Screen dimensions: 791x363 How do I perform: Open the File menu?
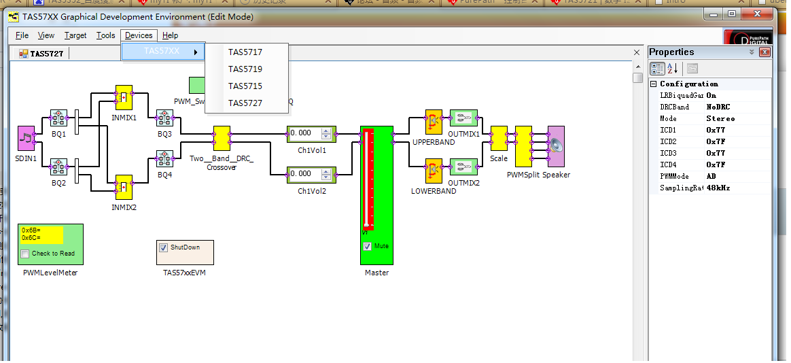[x=22, y=35]
